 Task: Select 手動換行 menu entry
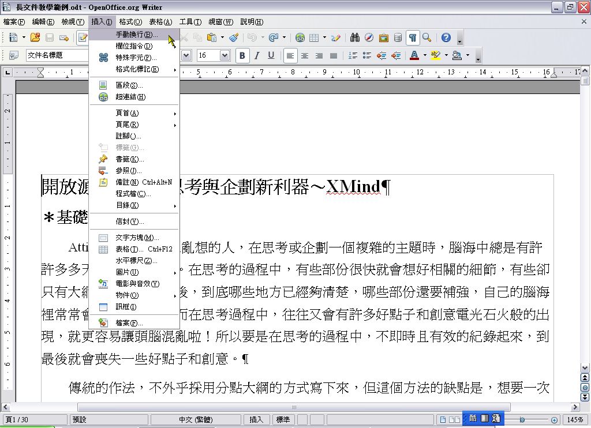tap(134, 35)
